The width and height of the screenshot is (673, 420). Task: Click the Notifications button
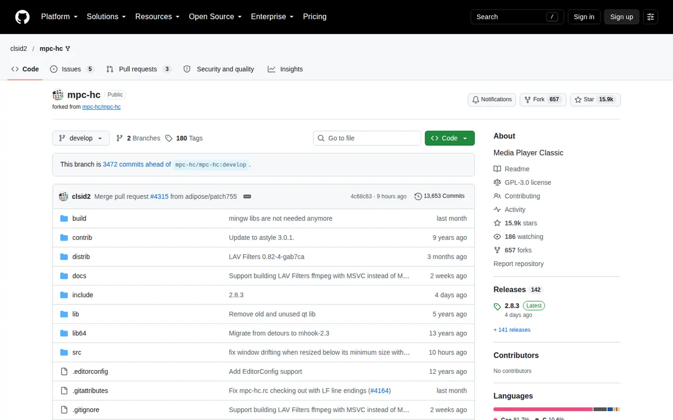[492, 100]
